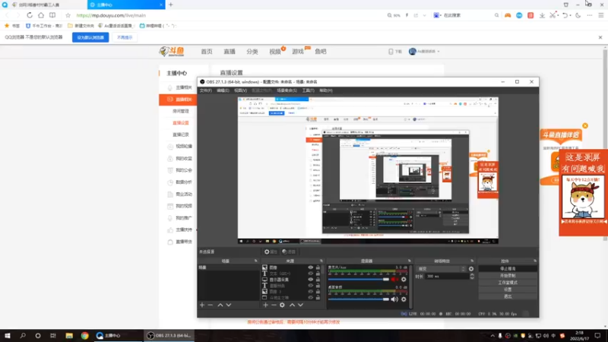Toggle visibility of the first text (GDI+) source
The width and height of the screenshot is (608, 342).
(311, 274)
